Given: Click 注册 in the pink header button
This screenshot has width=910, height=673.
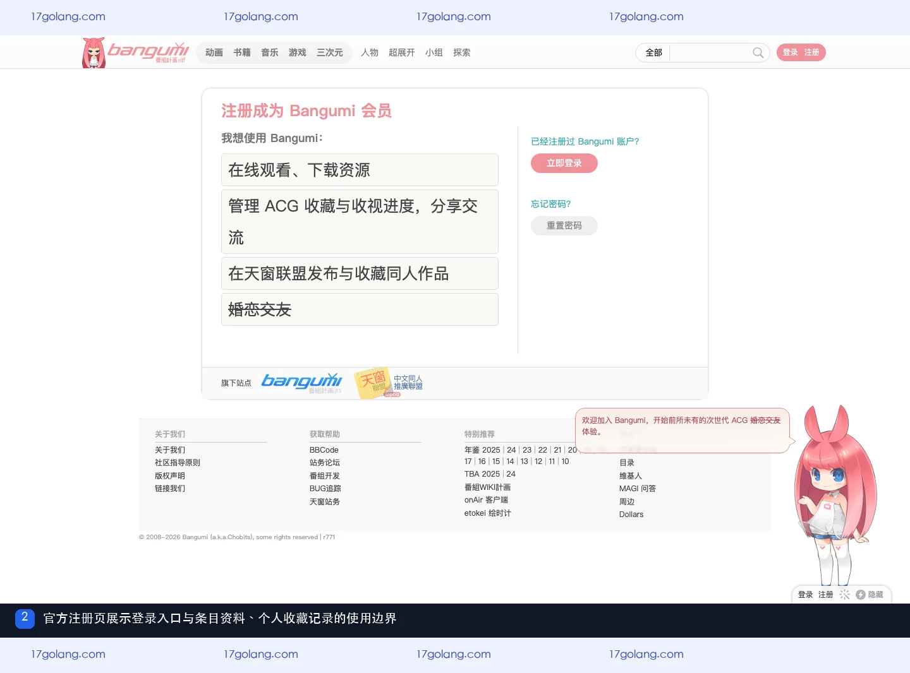Looking at the screenshot, I should (x=812, y=52).
